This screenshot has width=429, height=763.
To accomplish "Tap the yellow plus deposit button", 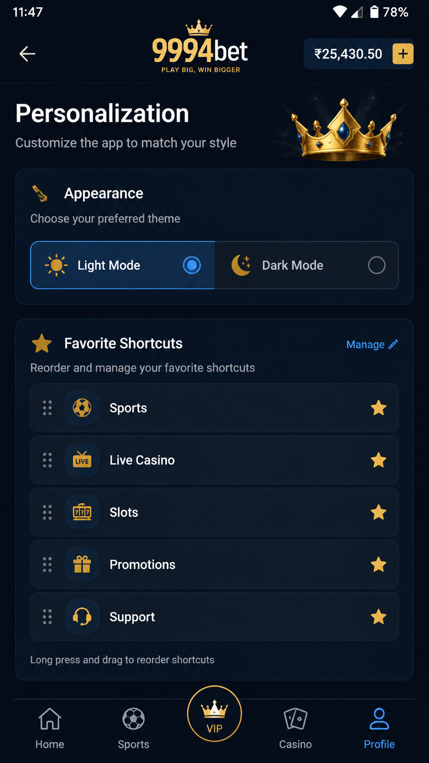I will pyautogui.click(x=403, y=54).
